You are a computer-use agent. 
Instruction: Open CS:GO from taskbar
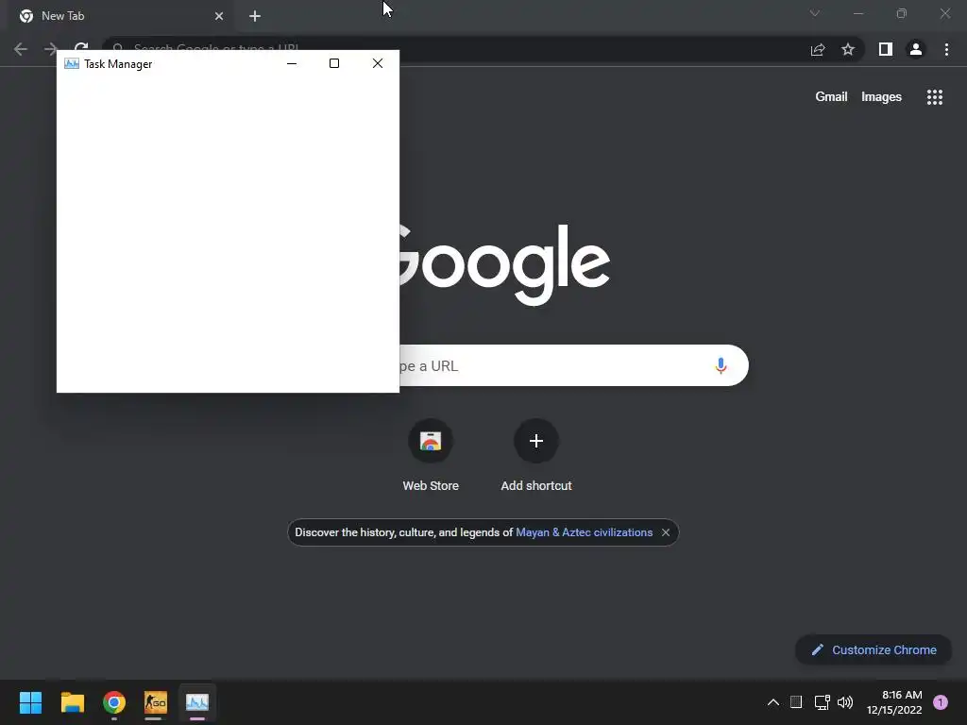click(156, 702)
